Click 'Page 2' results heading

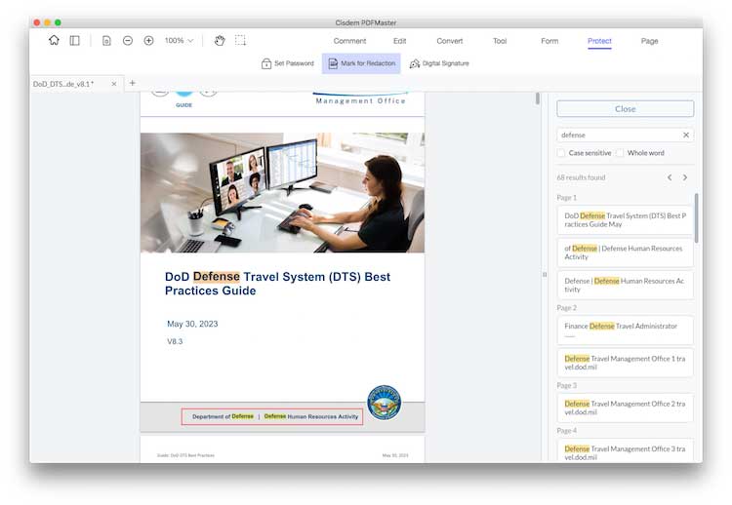567,308
